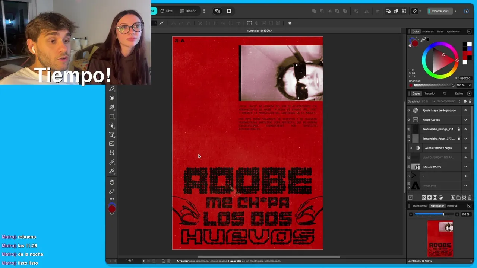Image resolution: width=477 pixels, height=268 pixels.
Task: Expand the Color panel options chevron
Action: coord(469,31)
